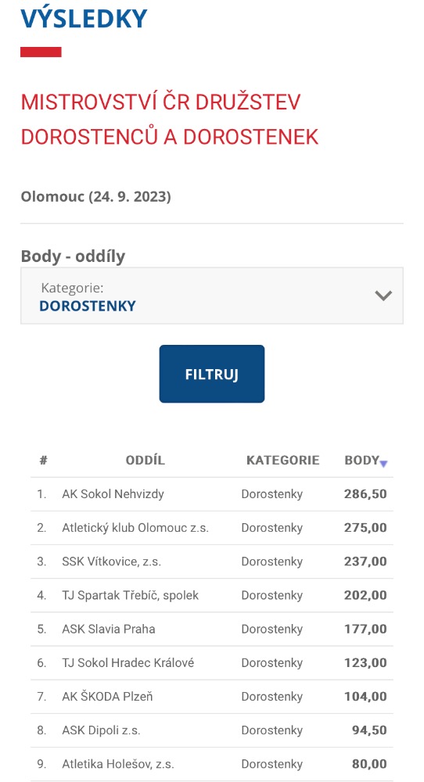Image resolution: width=424 pixels, height=782 pixels.
Task: Click the VÝSLEDKY page heading
Action: click(84, 19)
